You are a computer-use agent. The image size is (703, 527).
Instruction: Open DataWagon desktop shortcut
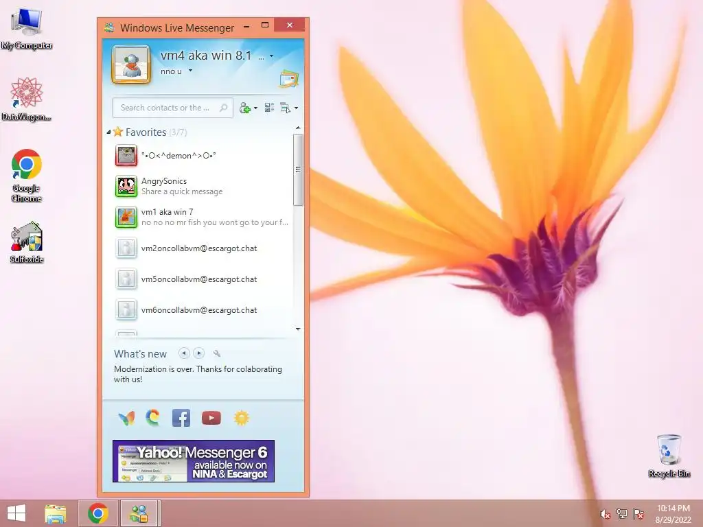point(27,99)
